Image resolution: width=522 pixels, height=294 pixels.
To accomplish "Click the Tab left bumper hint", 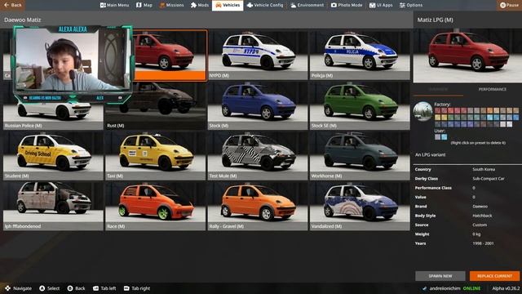I will click(104, 288).
